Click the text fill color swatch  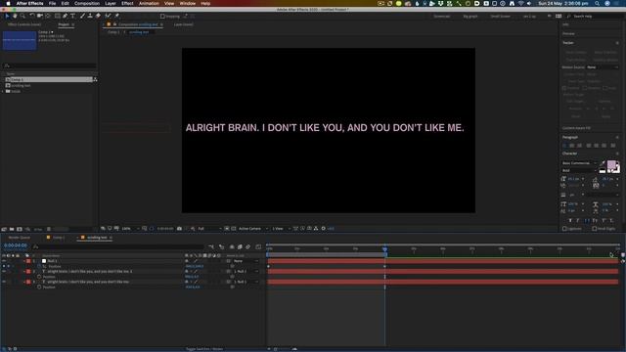pyautogui.click(x=611, y=164)
